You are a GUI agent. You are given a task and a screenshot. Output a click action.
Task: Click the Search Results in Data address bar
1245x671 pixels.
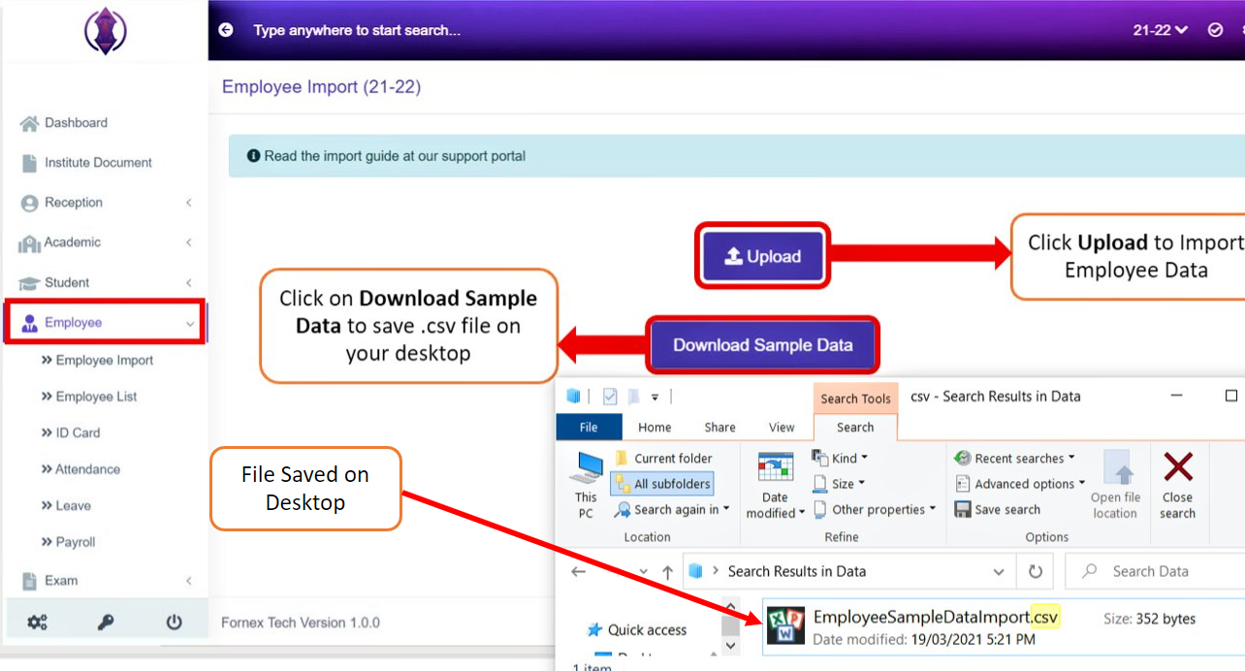coord(849,572)
